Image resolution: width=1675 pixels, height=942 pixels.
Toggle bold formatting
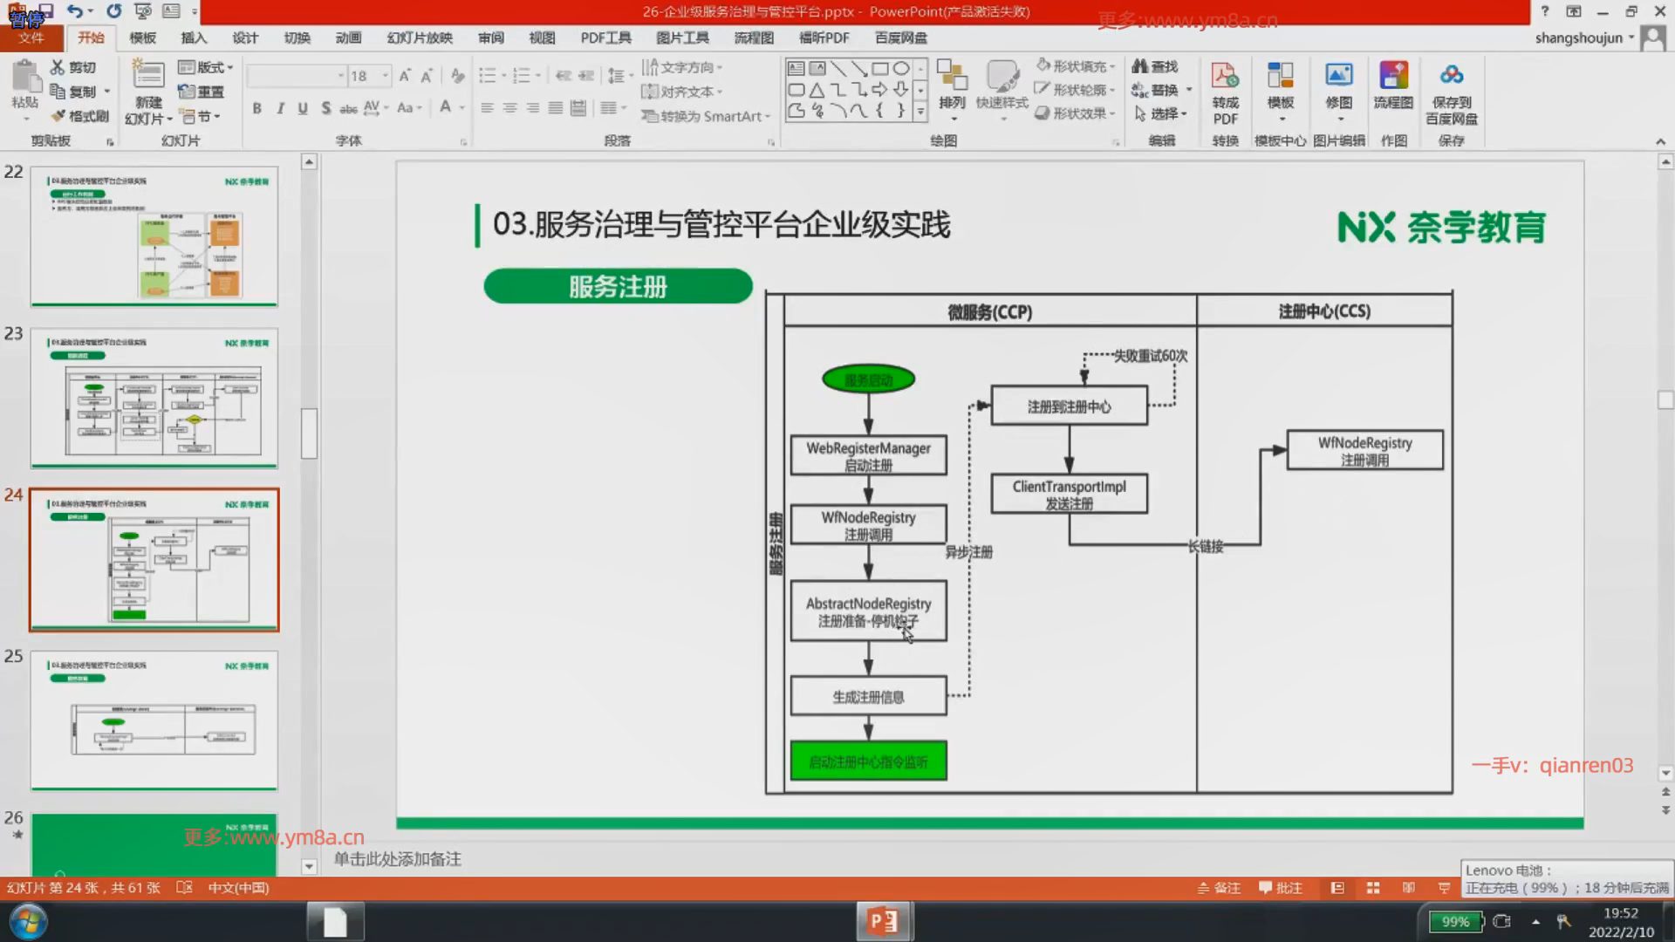click(x=256, y=108)
